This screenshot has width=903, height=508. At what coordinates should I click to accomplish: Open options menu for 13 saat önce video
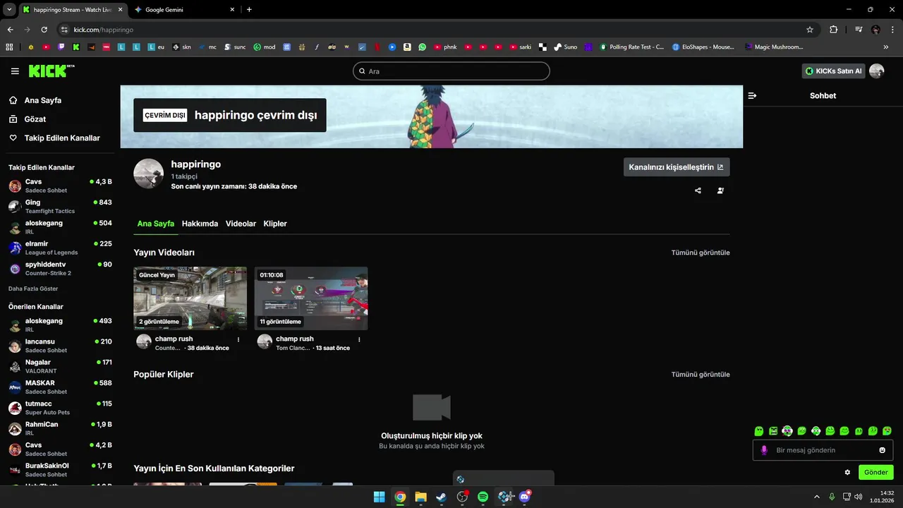pyautogui.click(x=359, y=339)
